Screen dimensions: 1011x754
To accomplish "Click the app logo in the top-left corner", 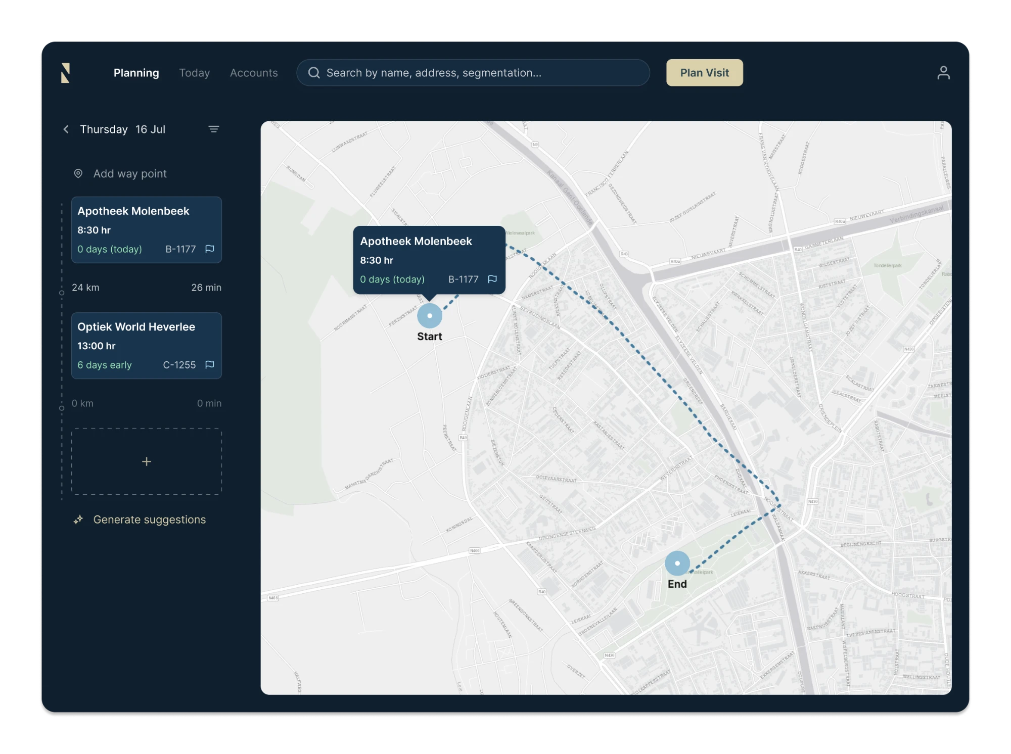I will pos(65,73).
